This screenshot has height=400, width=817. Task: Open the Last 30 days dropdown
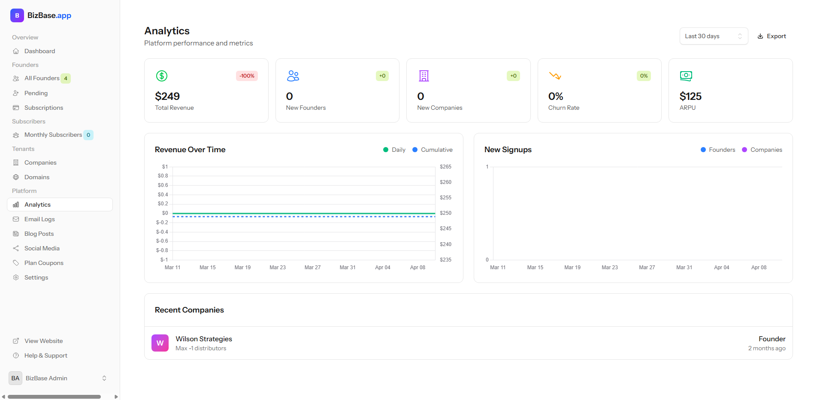point(713,36)
